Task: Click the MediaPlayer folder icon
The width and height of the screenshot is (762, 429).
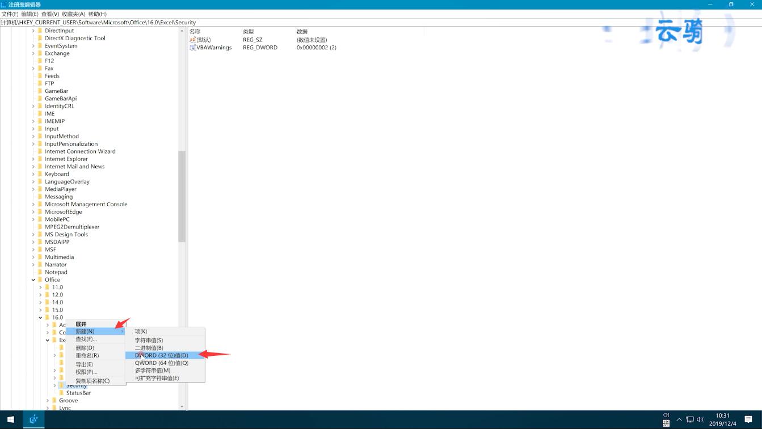Action: (x=40, y=189)
